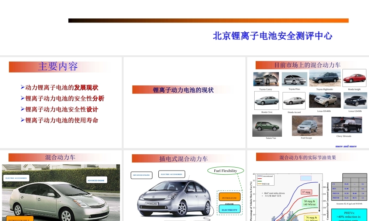Select the silver Prius plug-in image
The image size is (369, 221).
[175, 198]
